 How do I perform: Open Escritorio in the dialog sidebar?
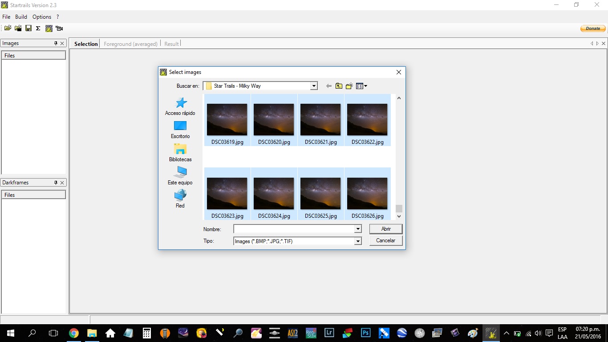pos(180,130)
